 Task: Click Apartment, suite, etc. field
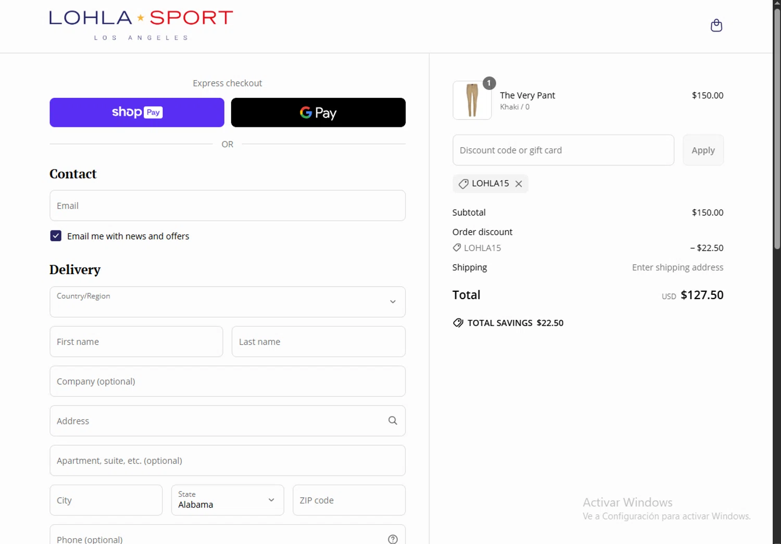pos(228,460)
